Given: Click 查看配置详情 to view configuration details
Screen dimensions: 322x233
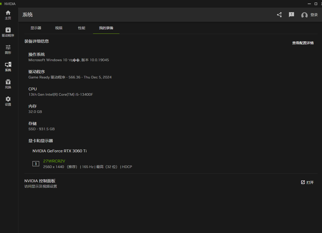Looking at the screenshot, I should tap(303, 43).
